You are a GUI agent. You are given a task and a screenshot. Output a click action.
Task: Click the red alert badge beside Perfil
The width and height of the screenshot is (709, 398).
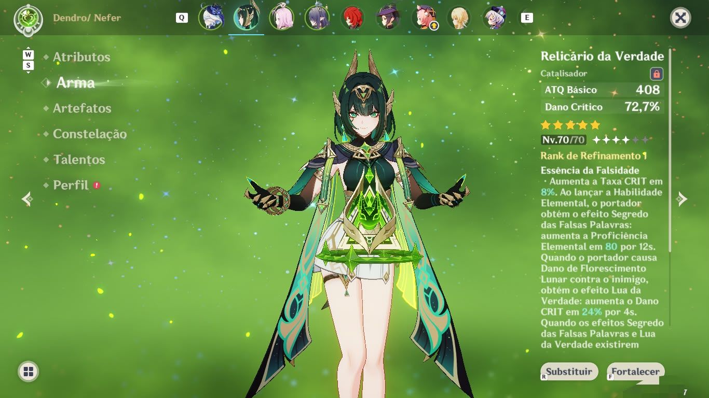(x=97, y=185)
